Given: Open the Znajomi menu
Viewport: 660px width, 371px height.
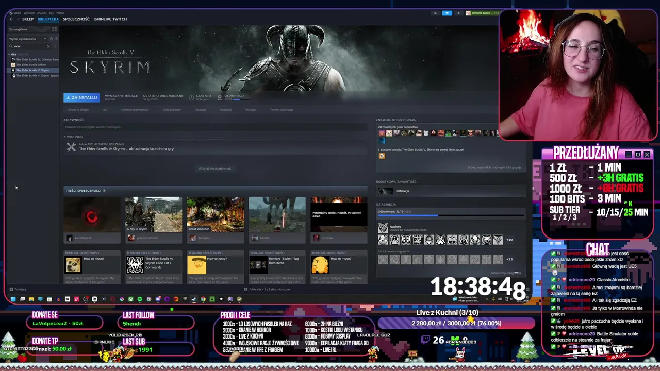Looking at the screenshot, I should point(42,13).
